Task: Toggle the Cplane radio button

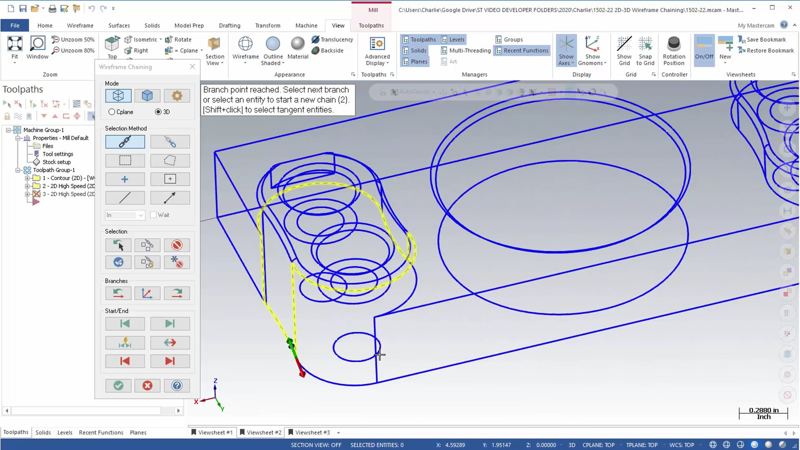Action: [x=112, y=112]
